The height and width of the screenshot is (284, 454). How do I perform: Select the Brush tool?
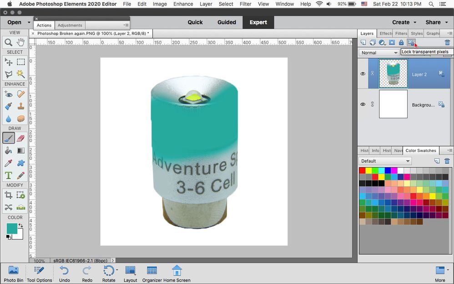[x=8, y=138]
